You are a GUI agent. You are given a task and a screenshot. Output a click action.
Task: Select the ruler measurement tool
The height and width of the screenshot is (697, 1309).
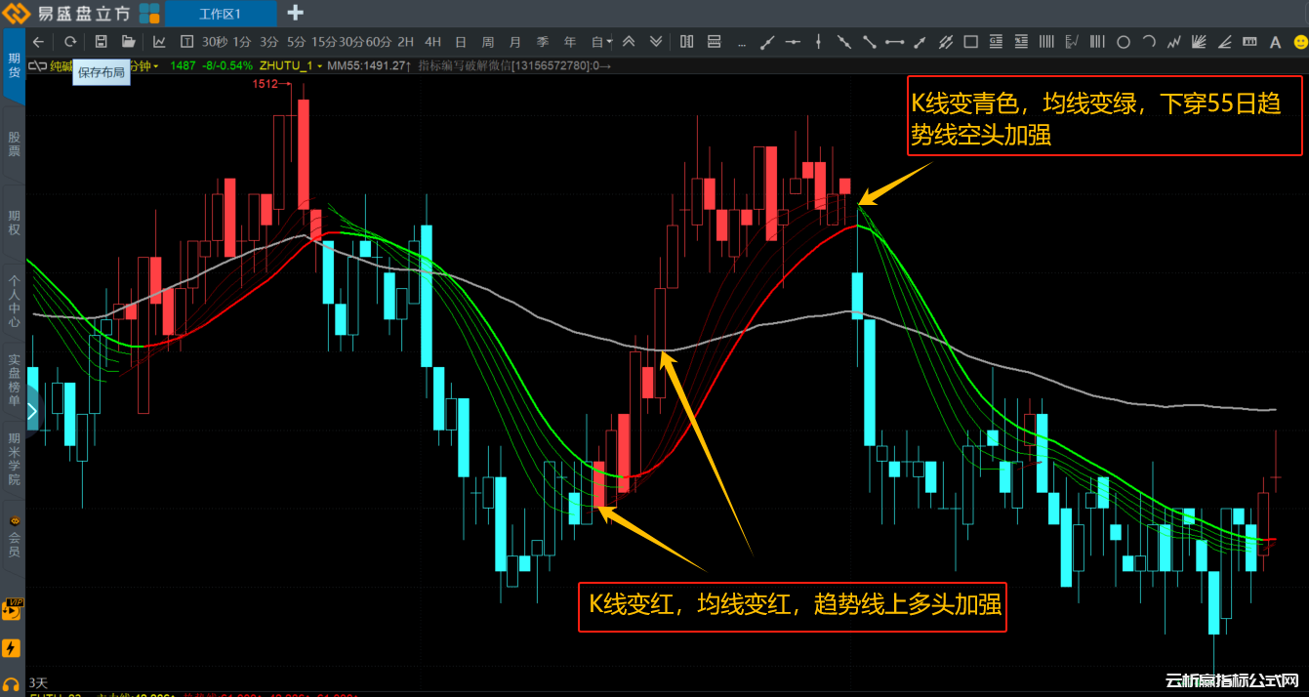click(x=1249, y=42)
